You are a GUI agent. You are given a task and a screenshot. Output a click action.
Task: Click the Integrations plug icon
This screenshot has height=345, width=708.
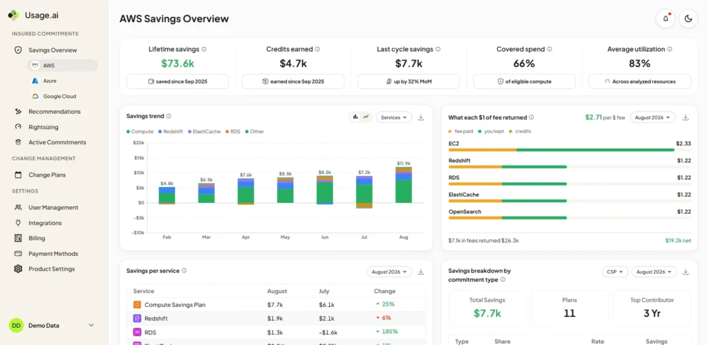click(x=18, y=223)
